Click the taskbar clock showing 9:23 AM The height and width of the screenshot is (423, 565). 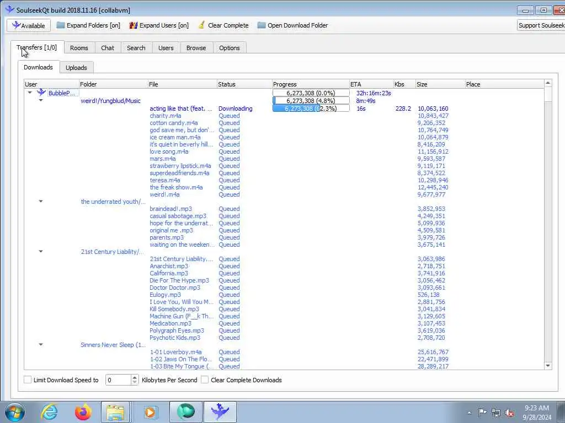[536, 413]
